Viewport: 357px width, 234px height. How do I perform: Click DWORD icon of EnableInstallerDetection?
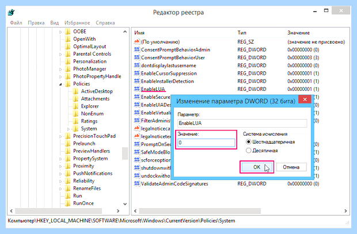tap(137, 81)
